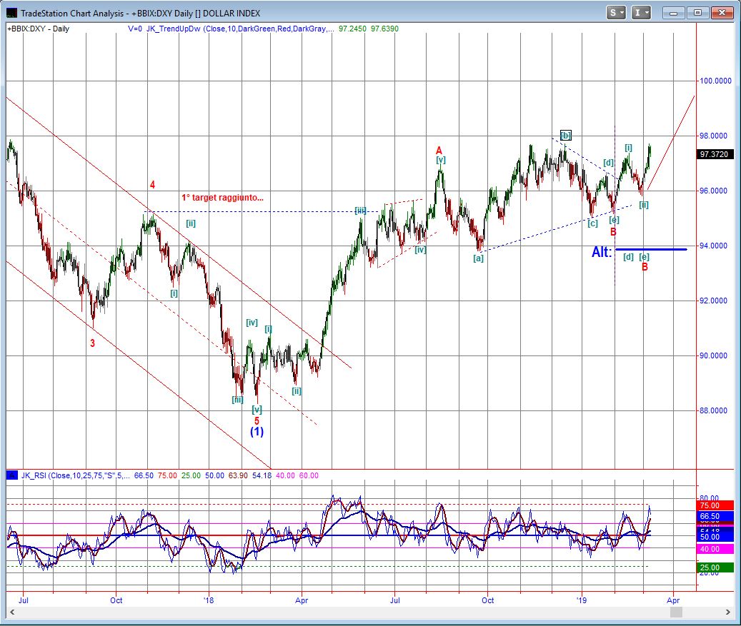The image size is (741, 626).
Task: Click the horizontal scrollbar thumb
Action: (x=676, y=612)
